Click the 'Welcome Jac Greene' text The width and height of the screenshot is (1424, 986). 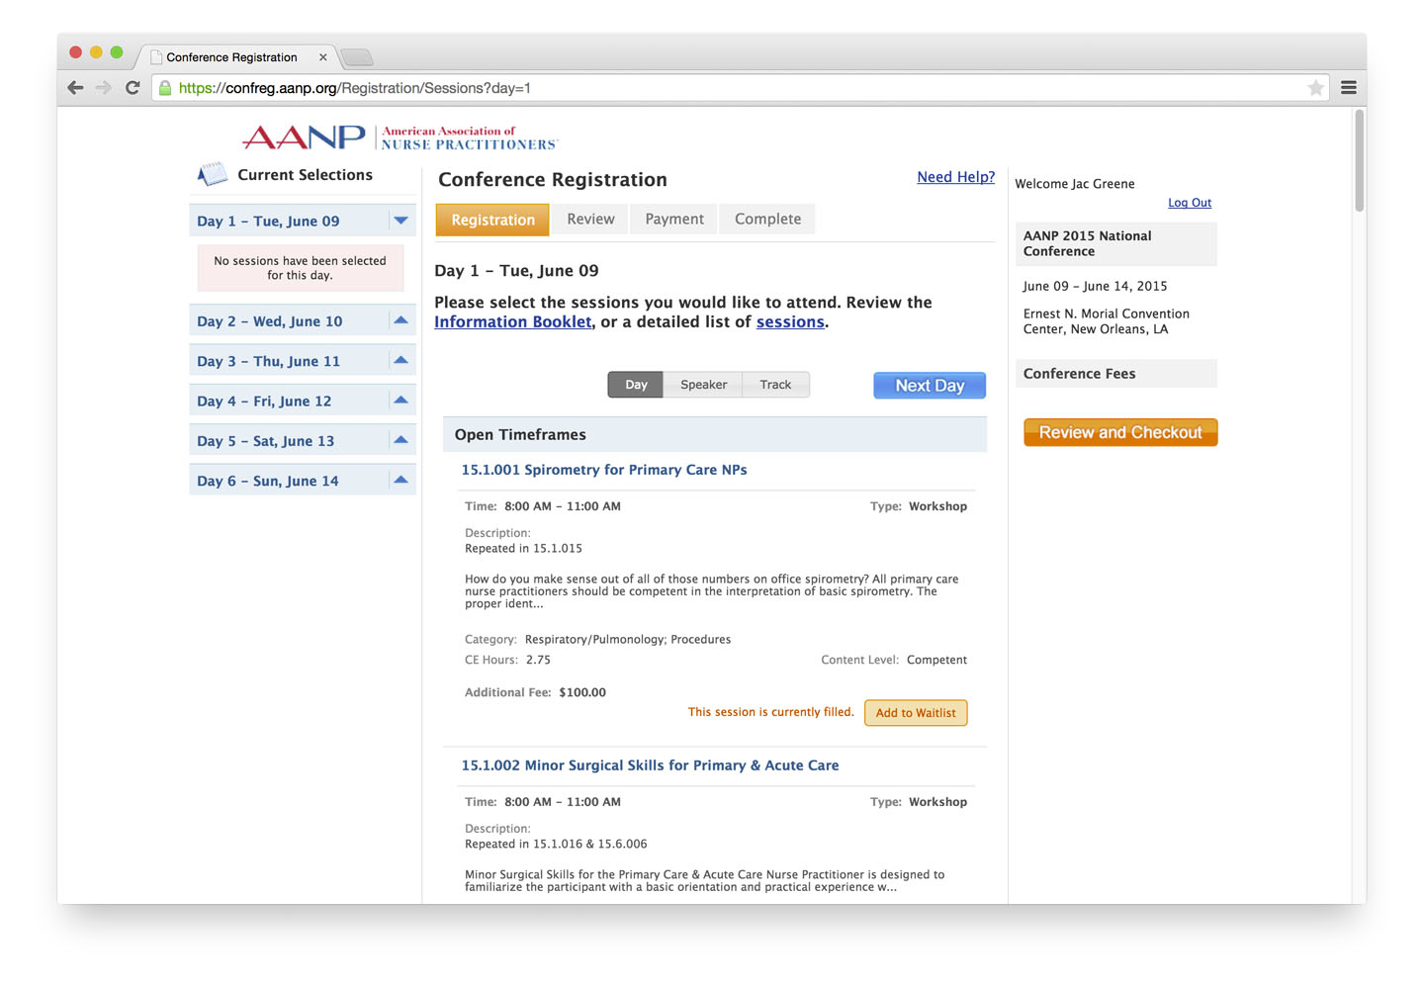click(x=1075, y=184)
